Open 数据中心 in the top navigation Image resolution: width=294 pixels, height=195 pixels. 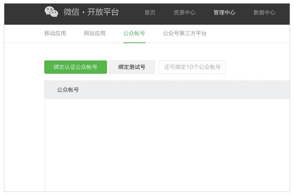coord(264,13)
